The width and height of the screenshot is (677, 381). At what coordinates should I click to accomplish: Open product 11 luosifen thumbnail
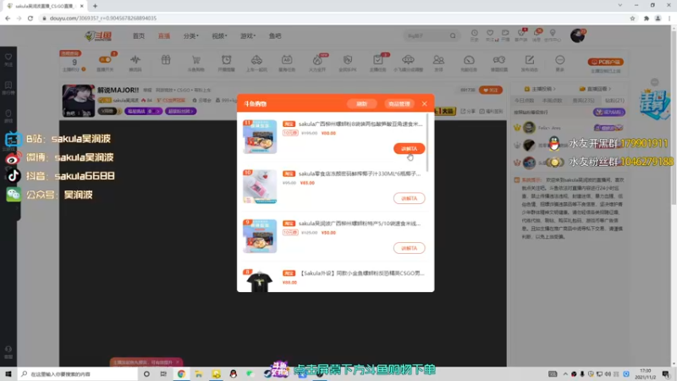tap(260, 136)
